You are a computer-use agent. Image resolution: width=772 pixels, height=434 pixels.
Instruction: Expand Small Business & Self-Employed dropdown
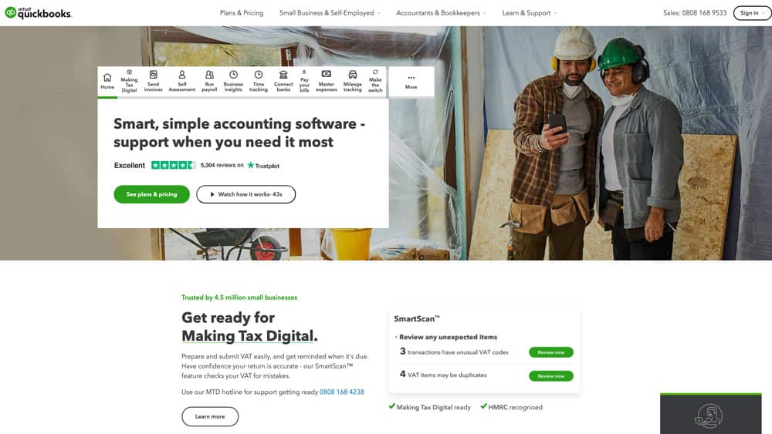(330, 13)
